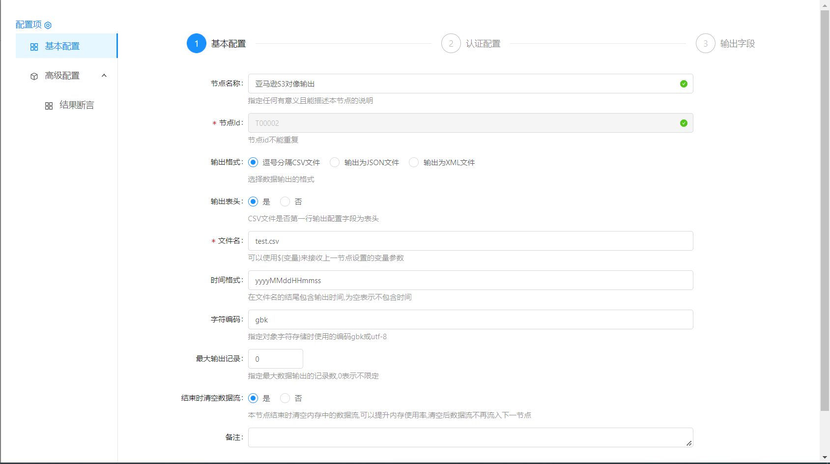830x464 pixels.
Task: Click step 1 circle for 基本配置
Action: [x=196, y=44]
